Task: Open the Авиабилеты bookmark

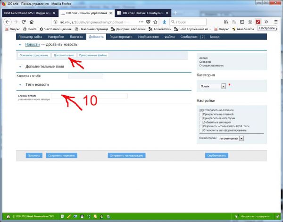Action: pos(243,29)
